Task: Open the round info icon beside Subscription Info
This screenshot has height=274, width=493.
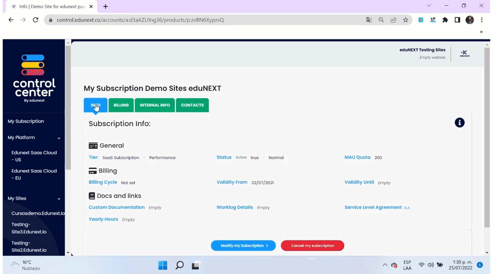Action: pos(459,123)
